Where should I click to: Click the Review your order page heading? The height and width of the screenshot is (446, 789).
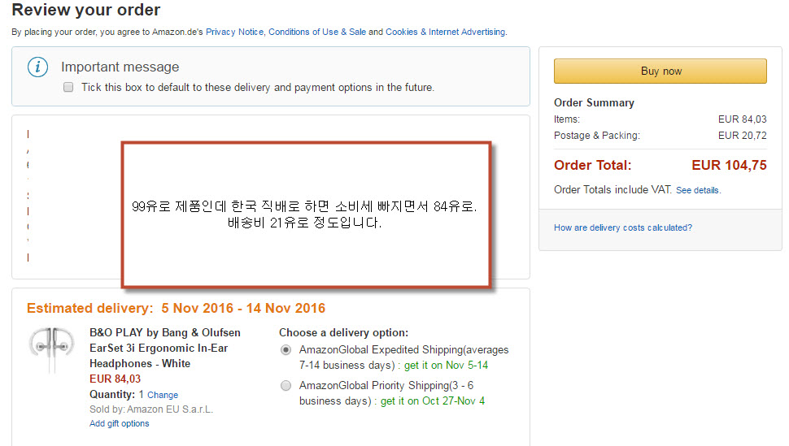(86, 11)
